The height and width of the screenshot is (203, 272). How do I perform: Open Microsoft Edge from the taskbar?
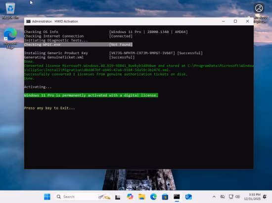click(153, 197)
